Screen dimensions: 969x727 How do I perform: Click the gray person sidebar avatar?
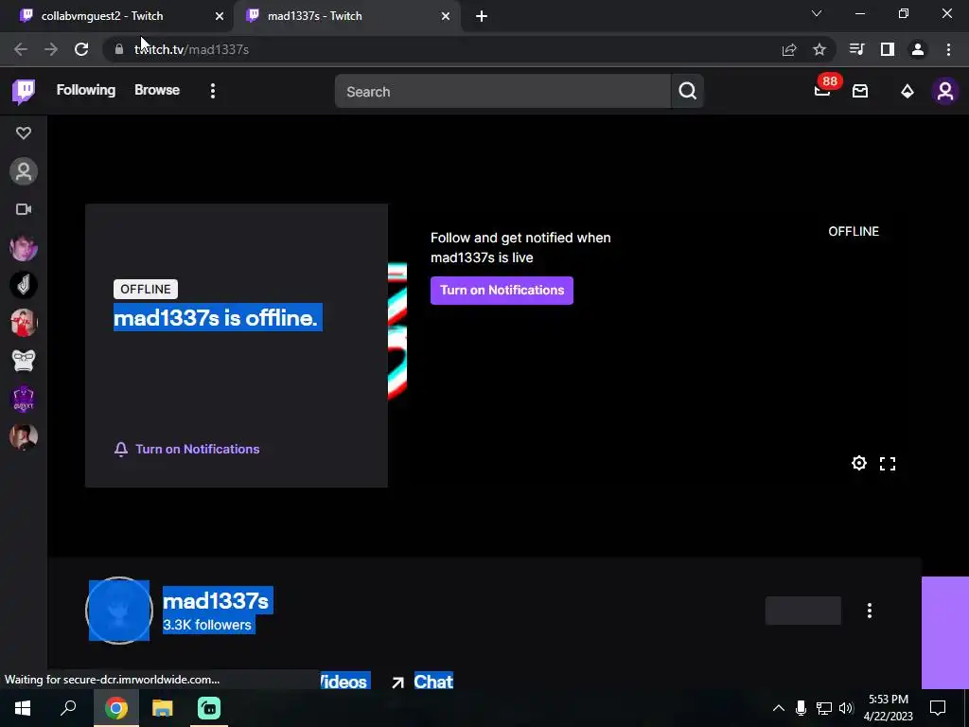(24, 171)
